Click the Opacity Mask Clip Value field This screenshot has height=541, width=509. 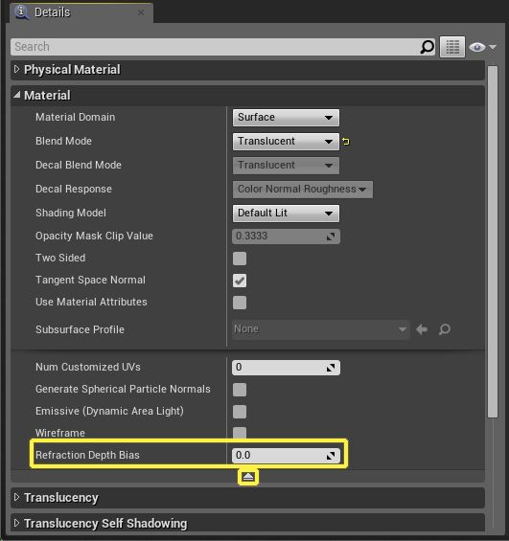(x=286, y=237)
